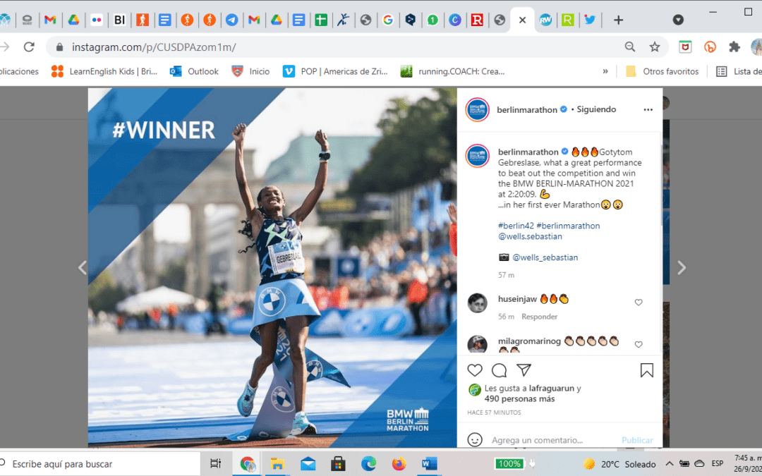This screenshot has width=762, height=476.
Task: Save post with the bookmark icon
Action: (x=646, y=370)
